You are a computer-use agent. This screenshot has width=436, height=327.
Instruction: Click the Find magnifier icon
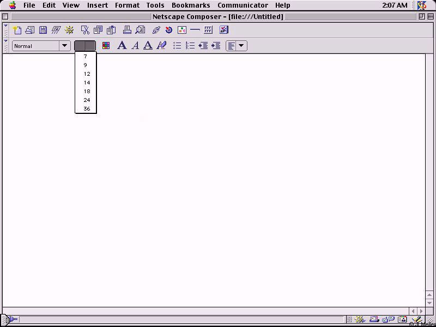coord(140,30)
